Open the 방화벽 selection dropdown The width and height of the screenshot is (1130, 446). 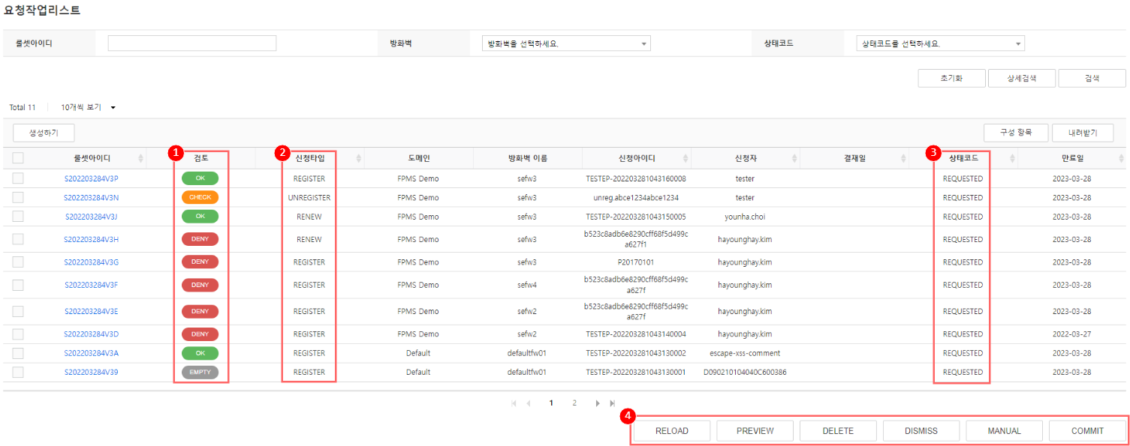pos(566,43)
